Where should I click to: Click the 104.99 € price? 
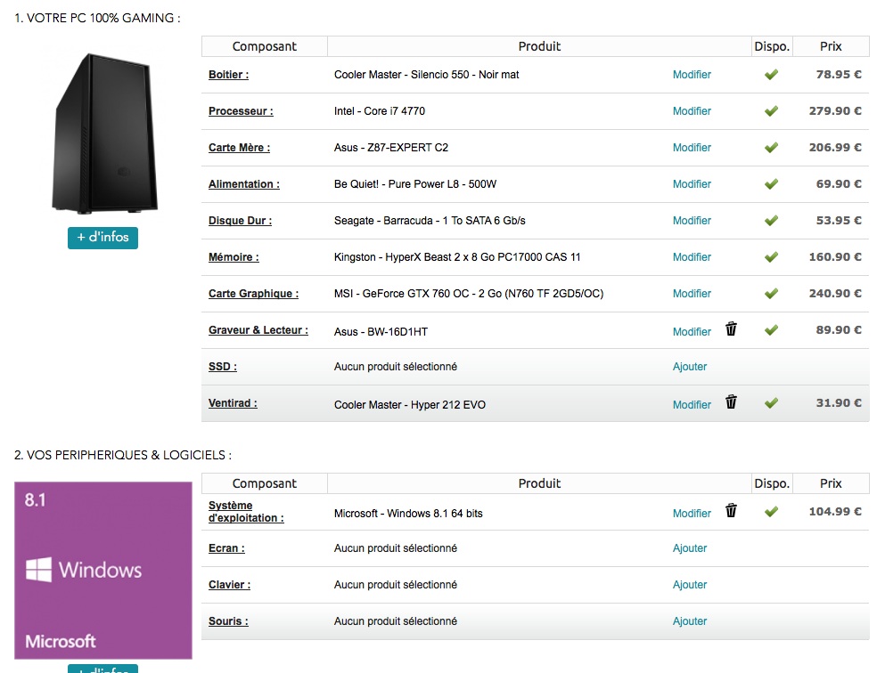point(835,511)
